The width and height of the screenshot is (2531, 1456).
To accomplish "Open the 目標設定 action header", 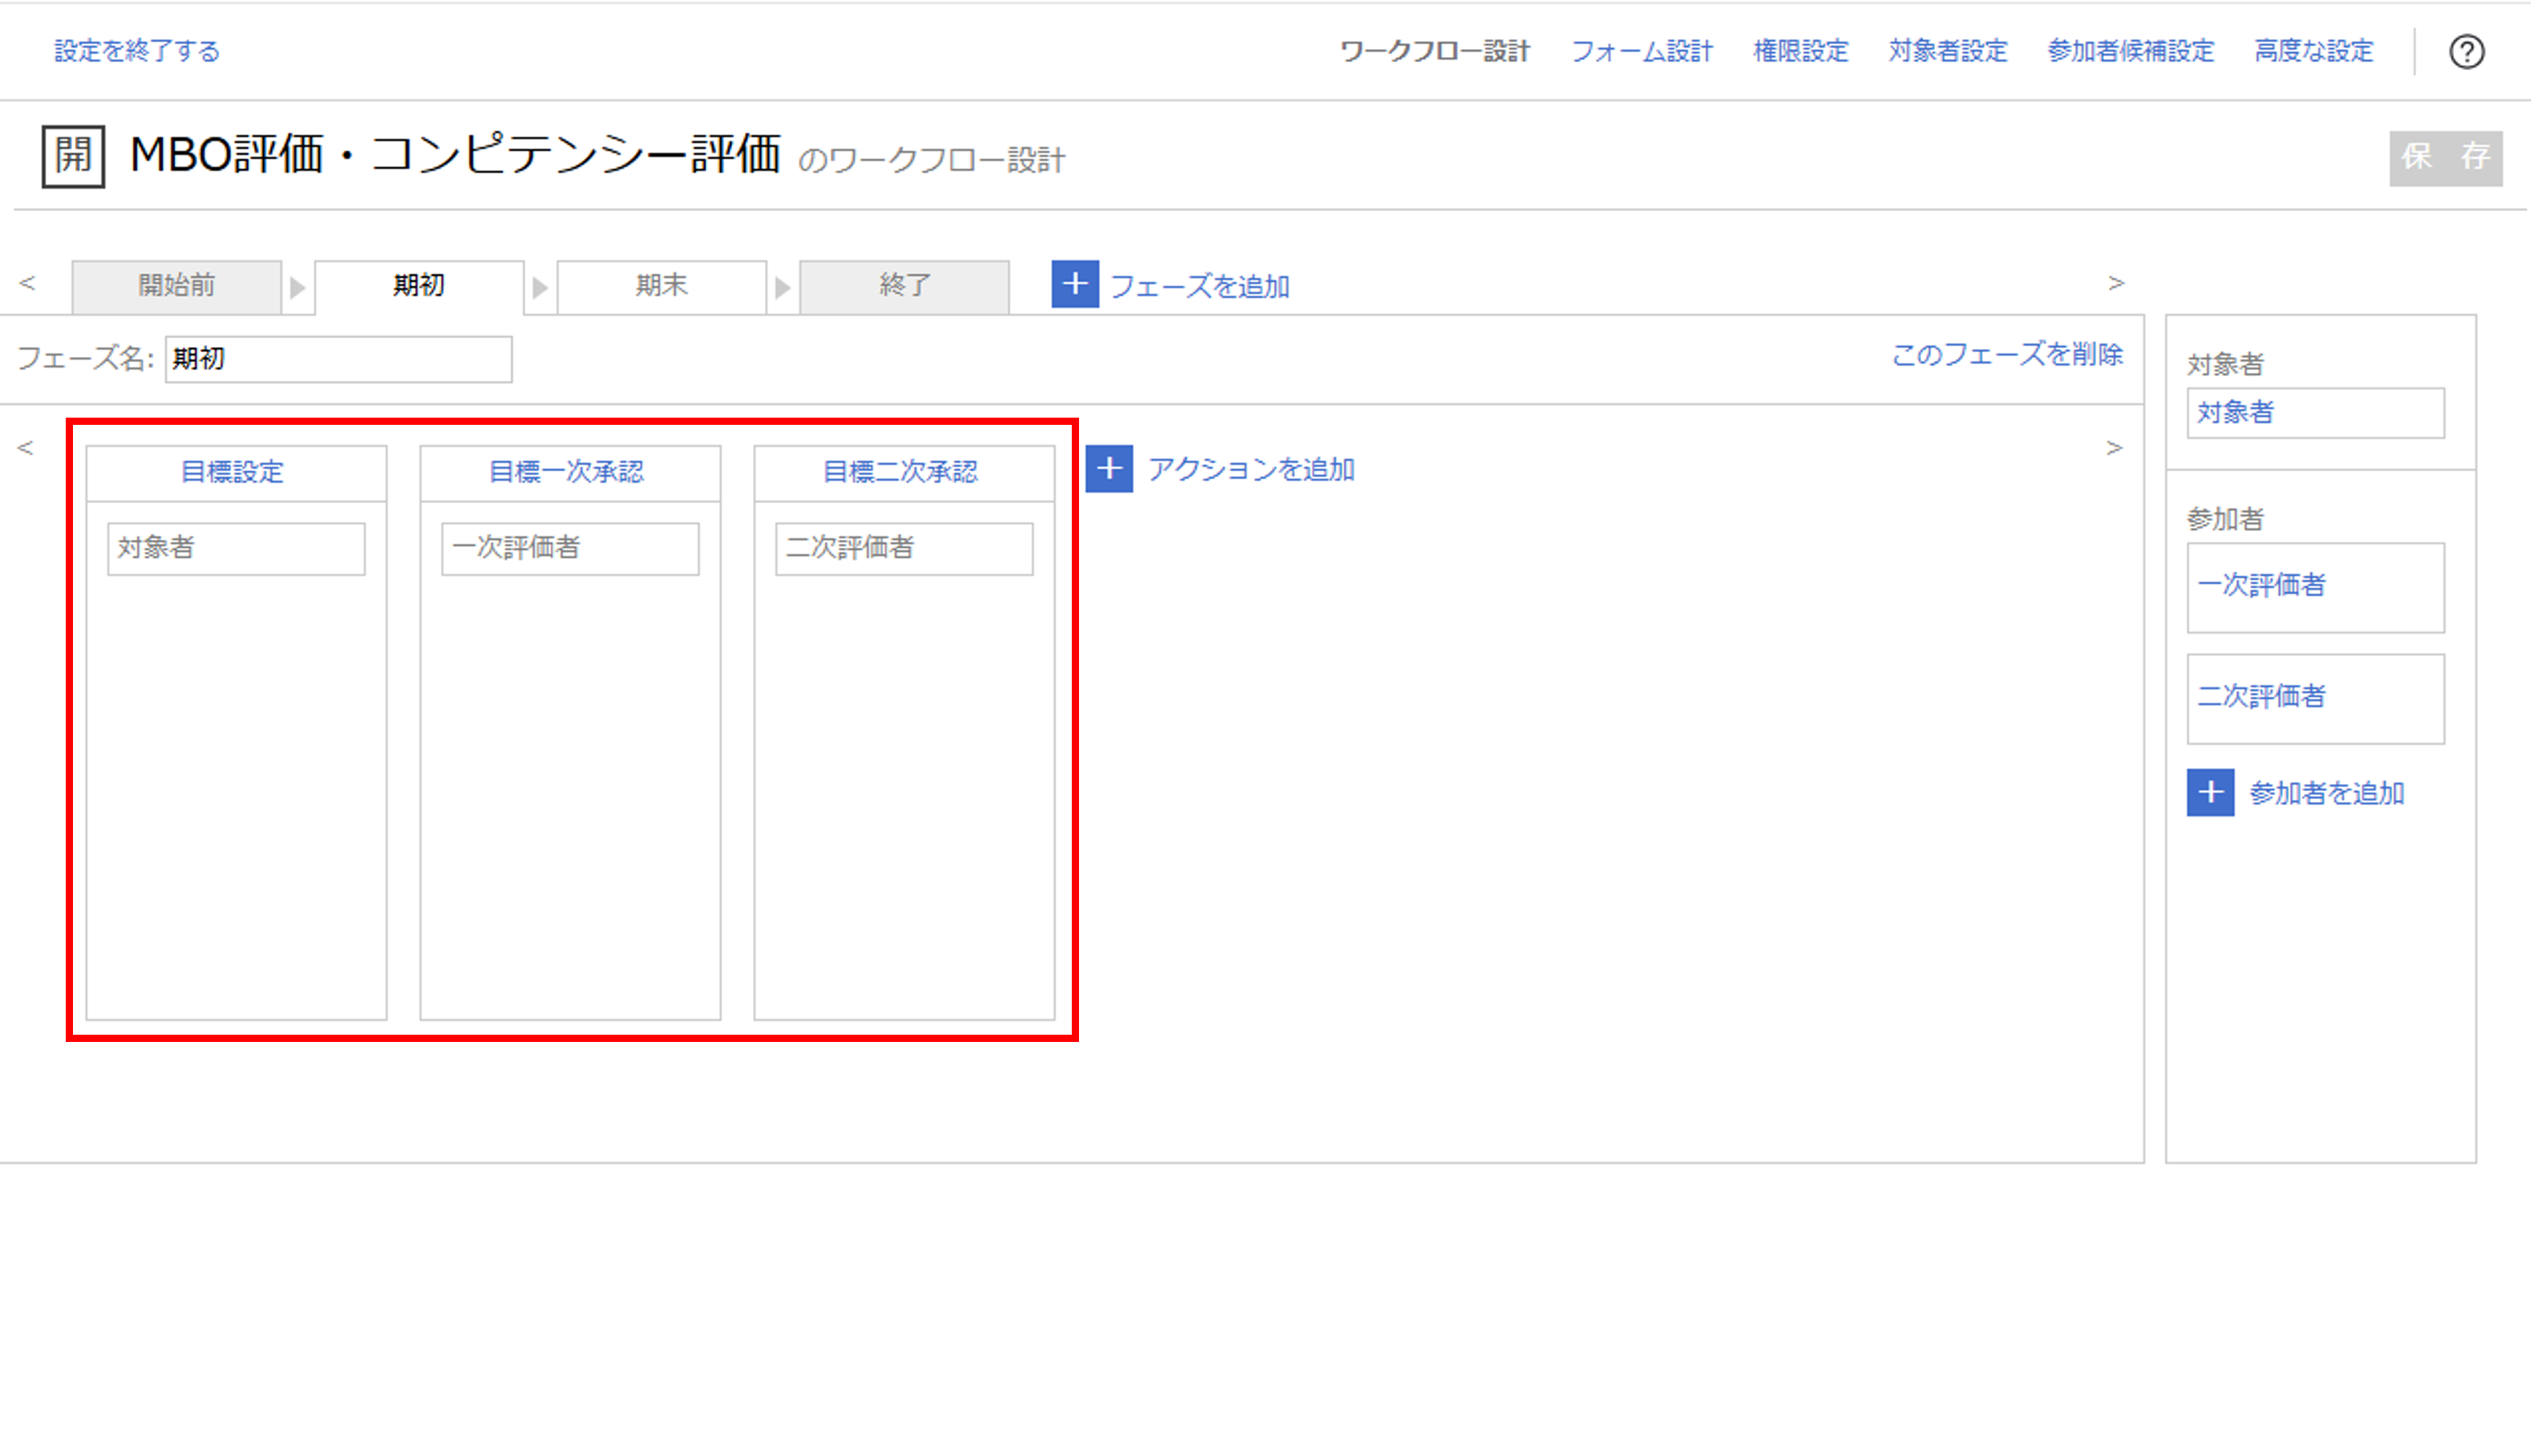I will 236,473.
